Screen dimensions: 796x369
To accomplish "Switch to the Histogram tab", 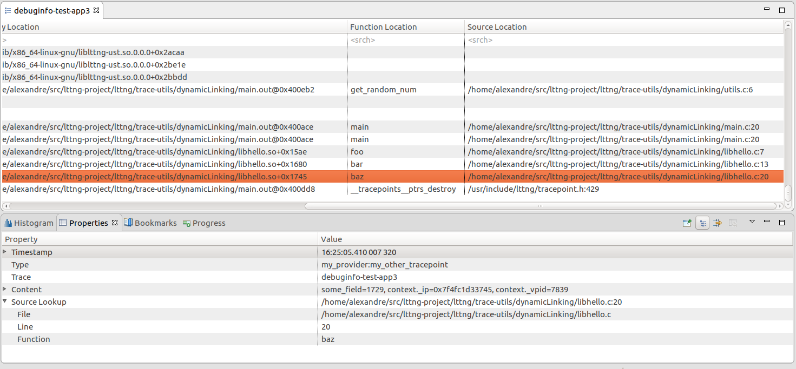I will 29,223.
